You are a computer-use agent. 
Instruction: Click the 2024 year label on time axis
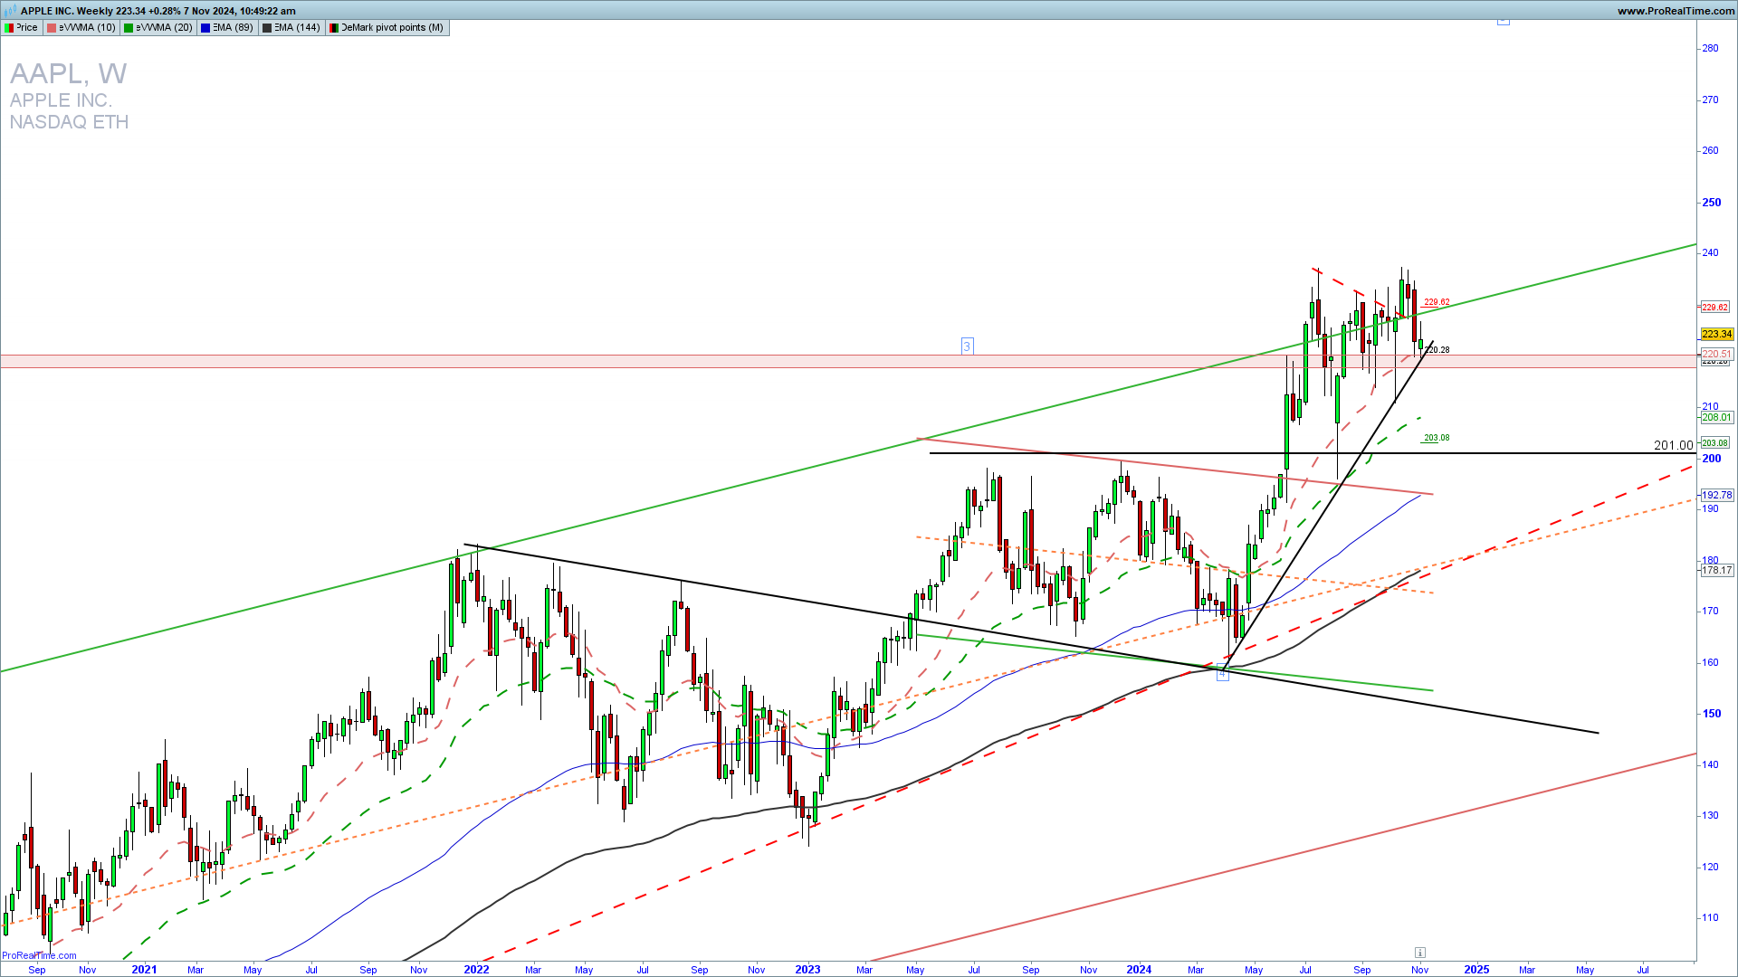(1139, 970)
